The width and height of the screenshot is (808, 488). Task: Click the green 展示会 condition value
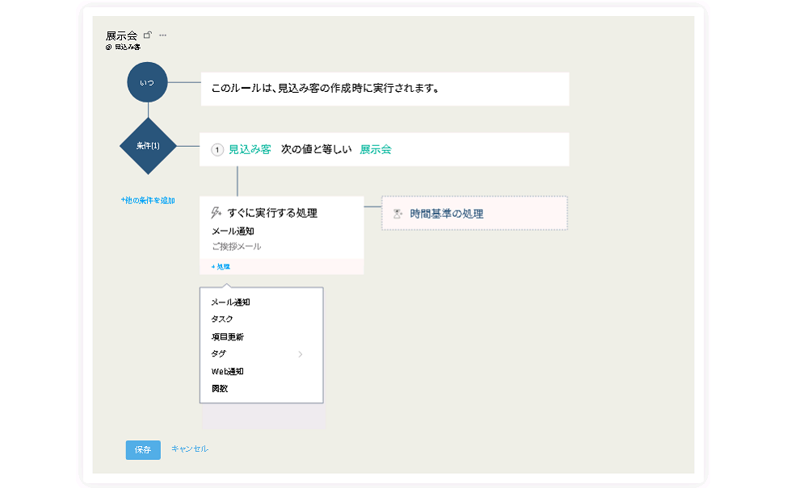click(376, 150)
